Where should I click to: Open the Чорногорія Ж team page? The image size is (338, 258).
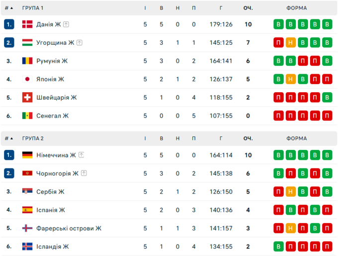click(57, 174)
